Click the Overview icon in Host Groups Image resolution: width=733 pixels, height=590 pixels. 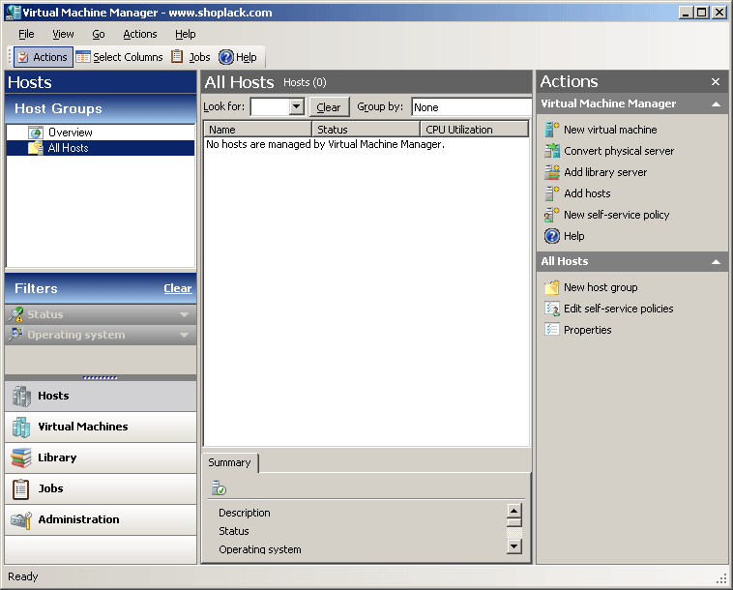[36, 133]
